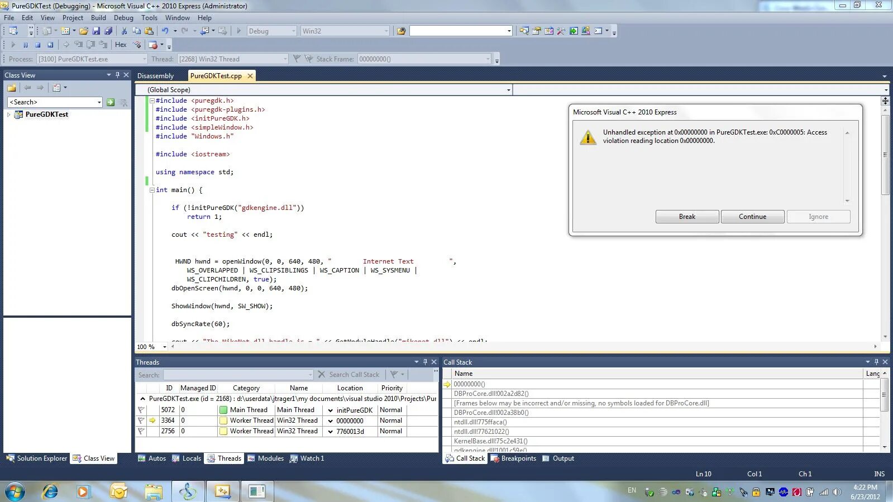Step over the current statement
Image resolution: width=893 pixels, height=502 pixels.
tap(90, 45)
